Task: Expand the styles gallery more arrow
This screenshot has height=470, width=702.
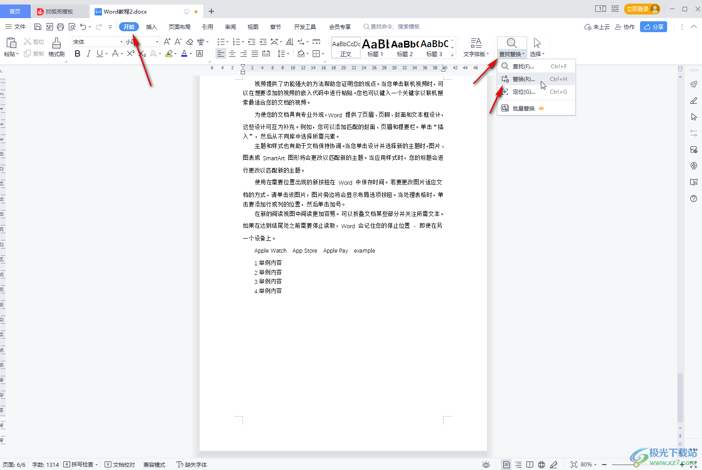Action: [x=452, y=55]
